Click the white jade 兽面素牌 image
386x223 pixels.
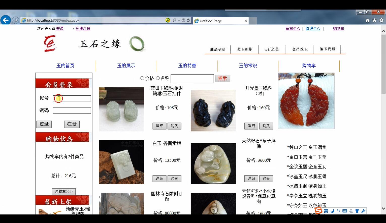point(121,162)
